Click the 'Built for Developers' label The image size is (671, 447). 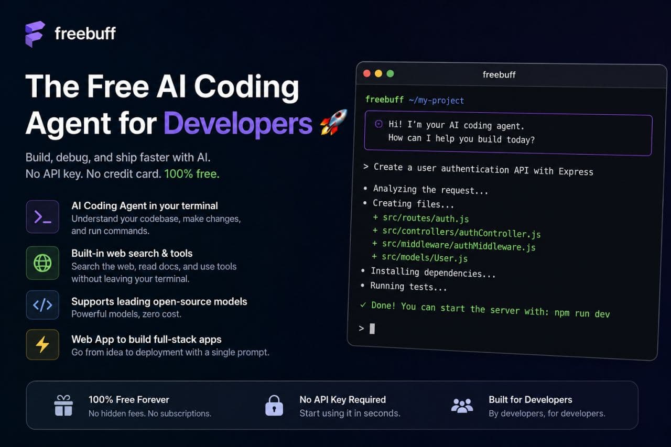pyautogui.click(x=531, y=399)
